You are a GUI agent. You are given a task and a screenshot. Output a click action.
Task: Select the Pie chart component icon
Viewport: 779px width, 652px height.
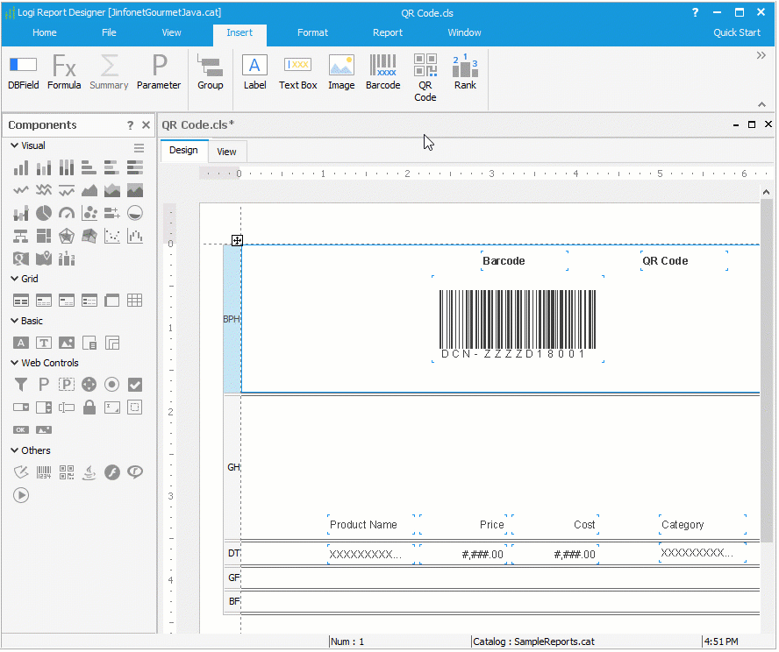coord(46,211)
